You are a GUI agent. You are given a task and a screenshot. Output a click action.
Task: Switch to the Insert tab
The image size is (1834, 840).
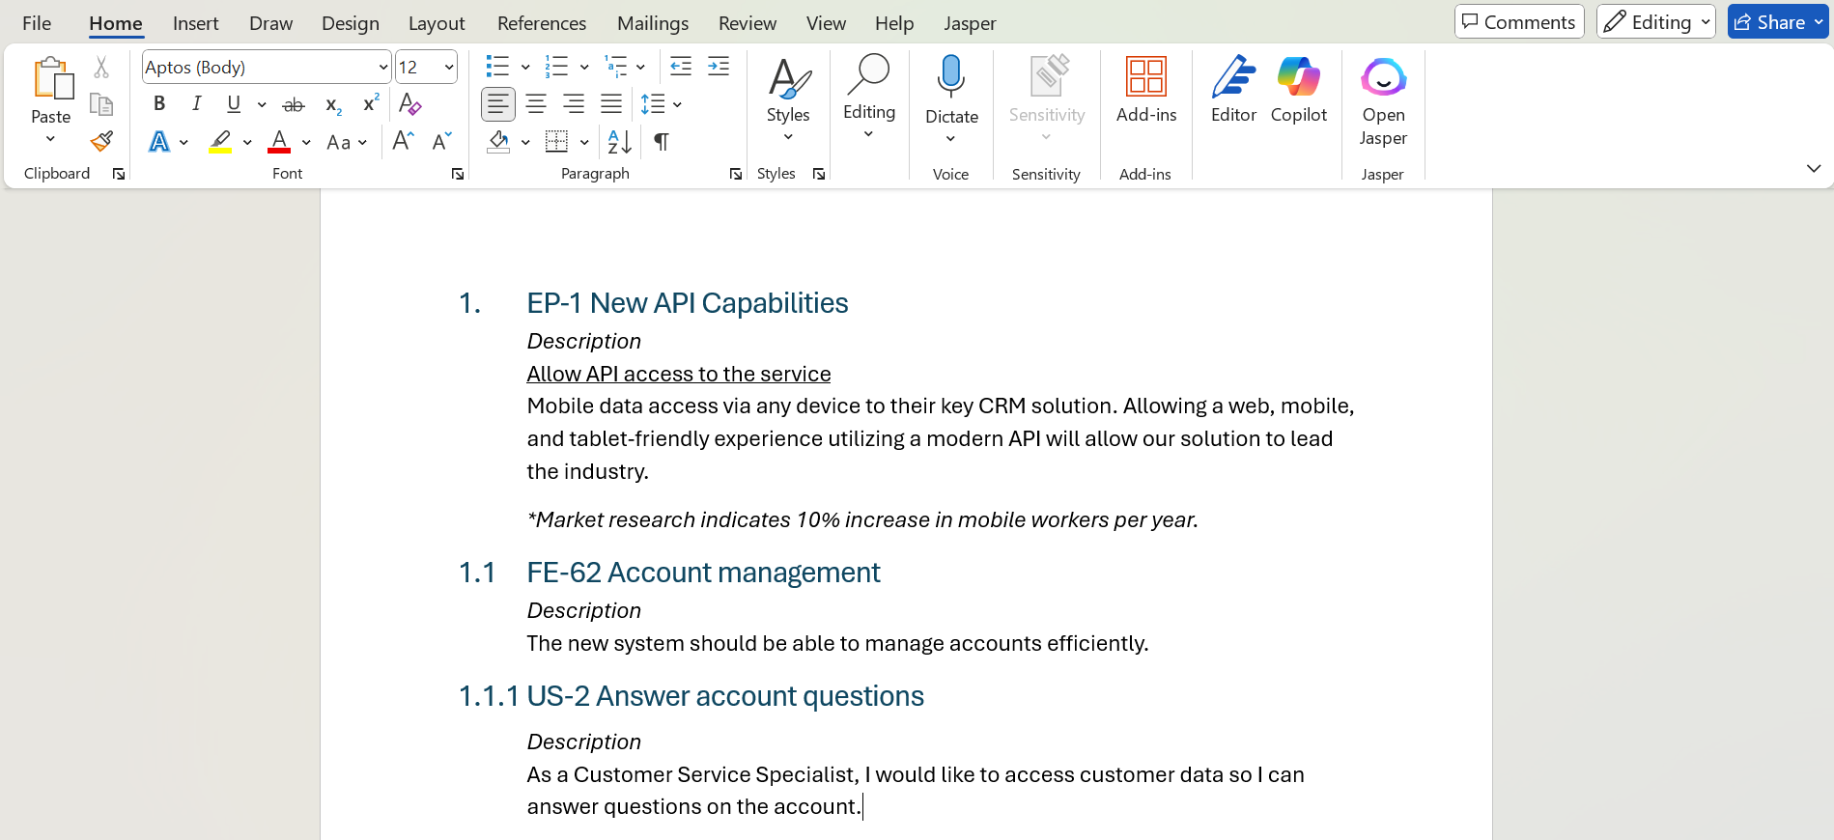[x=196, y=23]
